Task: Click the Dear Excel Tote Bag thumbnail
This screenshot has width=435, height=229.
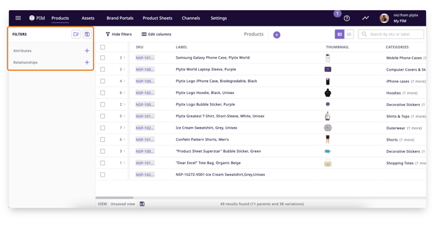Action: 328,163
